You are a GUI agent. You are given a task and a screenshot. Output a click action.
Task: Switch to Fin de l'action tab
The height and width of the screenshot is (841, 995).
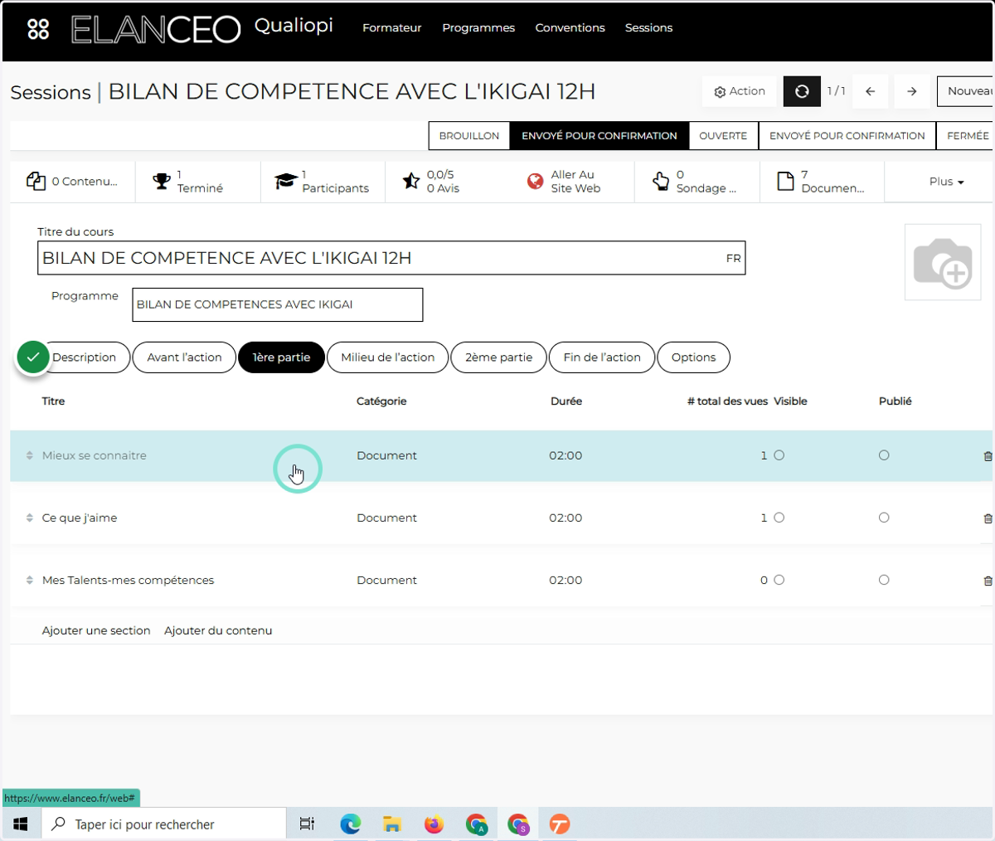[x=602, y=357]
